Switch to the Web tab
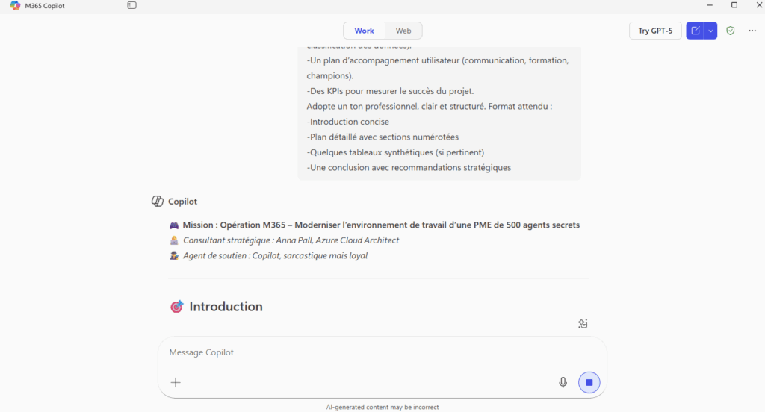 pyautogui.click(x=403, y=31)
